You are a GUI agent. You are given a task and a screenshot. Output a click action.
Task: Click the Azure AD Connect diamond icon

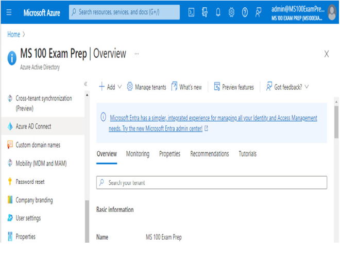(10, 126)
